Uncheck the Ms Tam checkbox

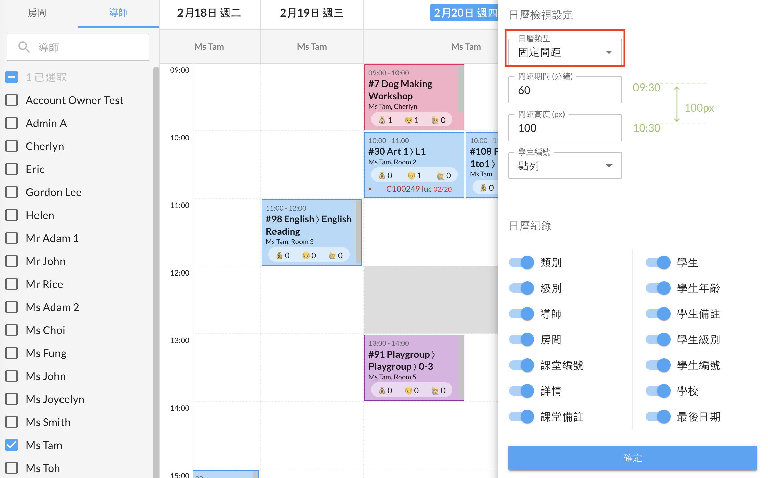pyautogui.click(x=11, y=445)
